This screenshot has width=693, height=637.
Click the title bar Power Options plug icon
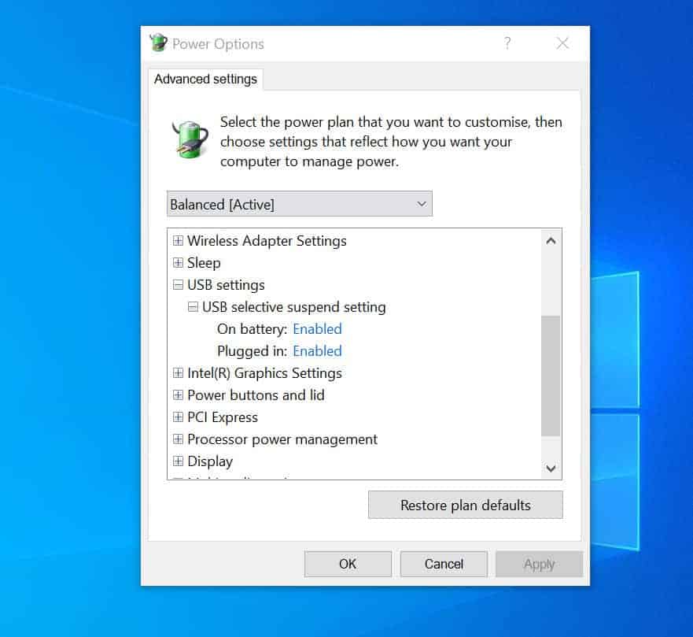(159, 43)
